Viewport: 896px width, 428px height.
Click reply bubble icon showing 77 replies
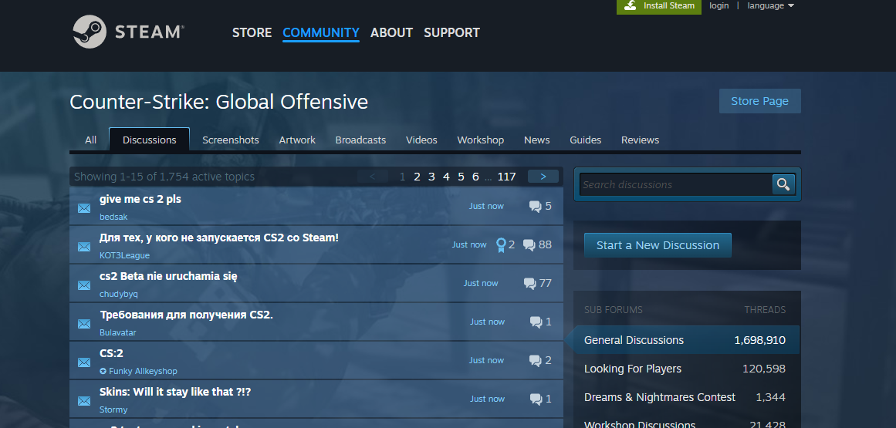[x=529, y=283]
